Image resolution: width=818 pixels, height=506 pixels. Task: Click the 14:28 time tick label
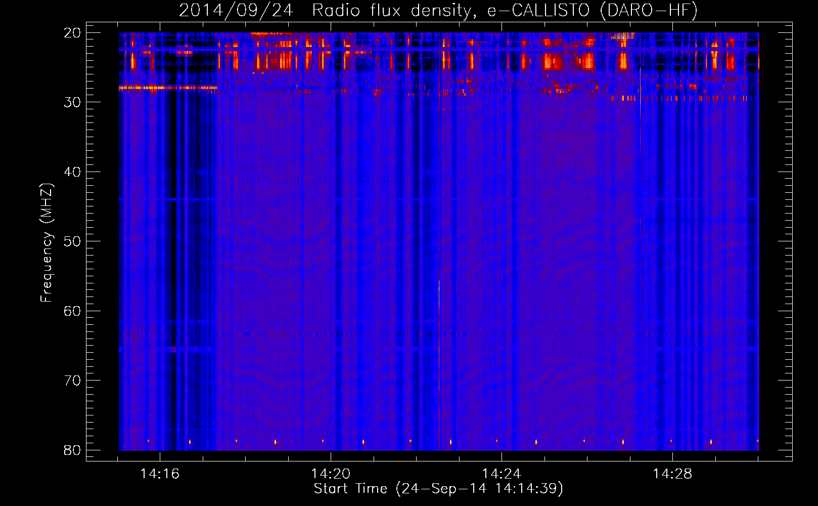pos(672,474)
